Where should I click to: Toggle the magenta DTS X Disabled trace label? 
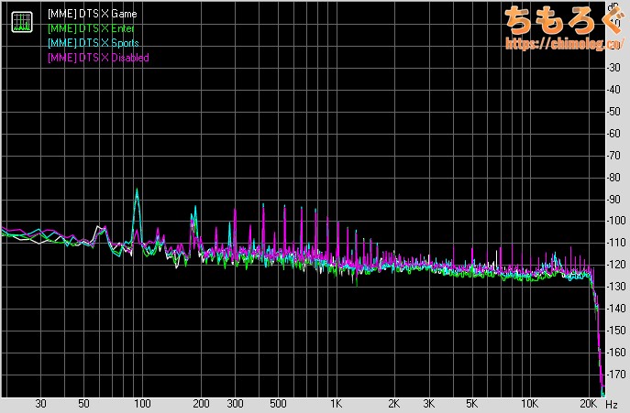coord(97,58)
